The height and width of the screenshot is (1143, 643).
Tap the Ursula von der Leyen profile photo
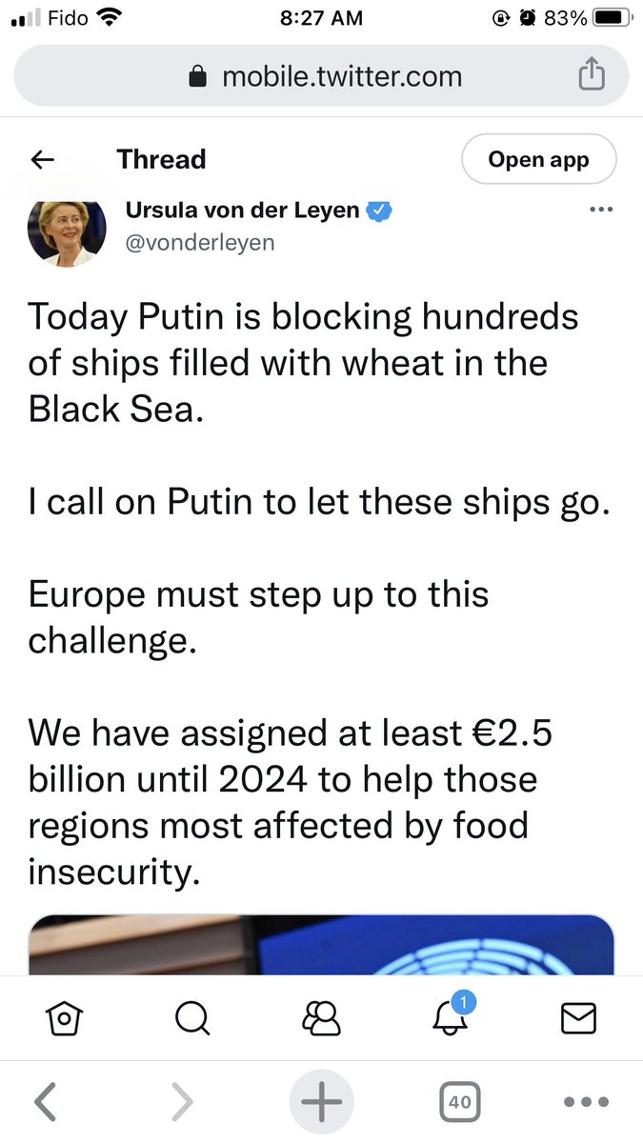pos(67,232)
